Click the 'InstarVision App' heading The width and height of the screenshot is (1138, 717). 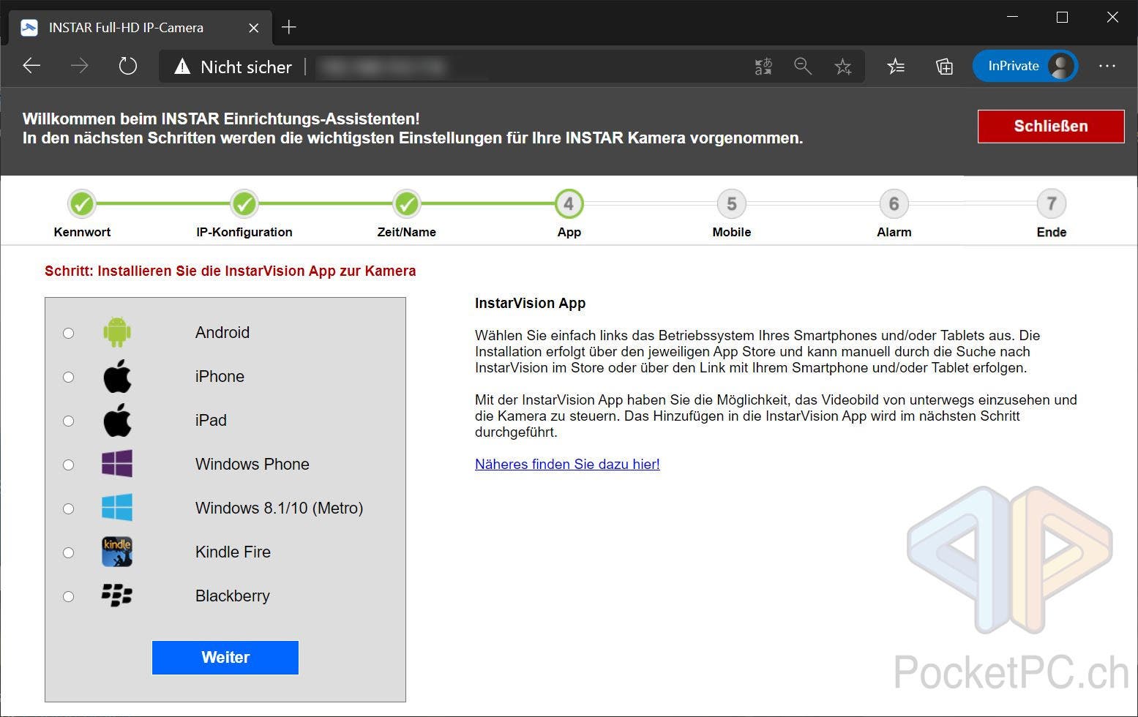(531, 303)
